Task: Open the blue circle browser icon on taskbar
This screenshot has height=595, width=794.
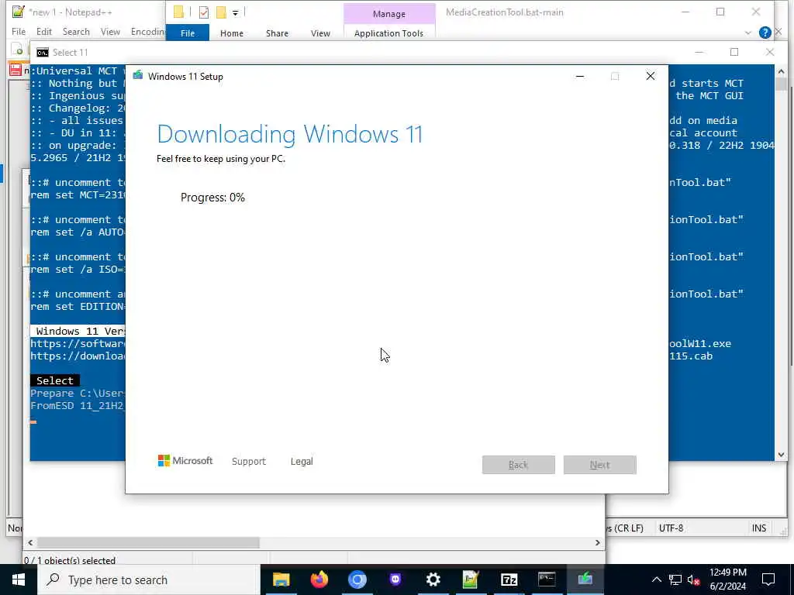Action: pos(357,580)
